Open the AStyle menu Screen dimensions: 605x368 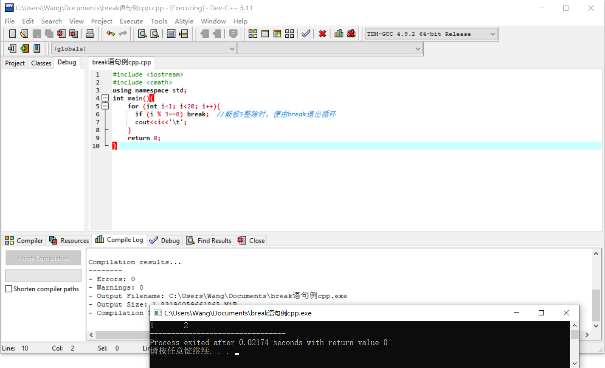point(184,21)
